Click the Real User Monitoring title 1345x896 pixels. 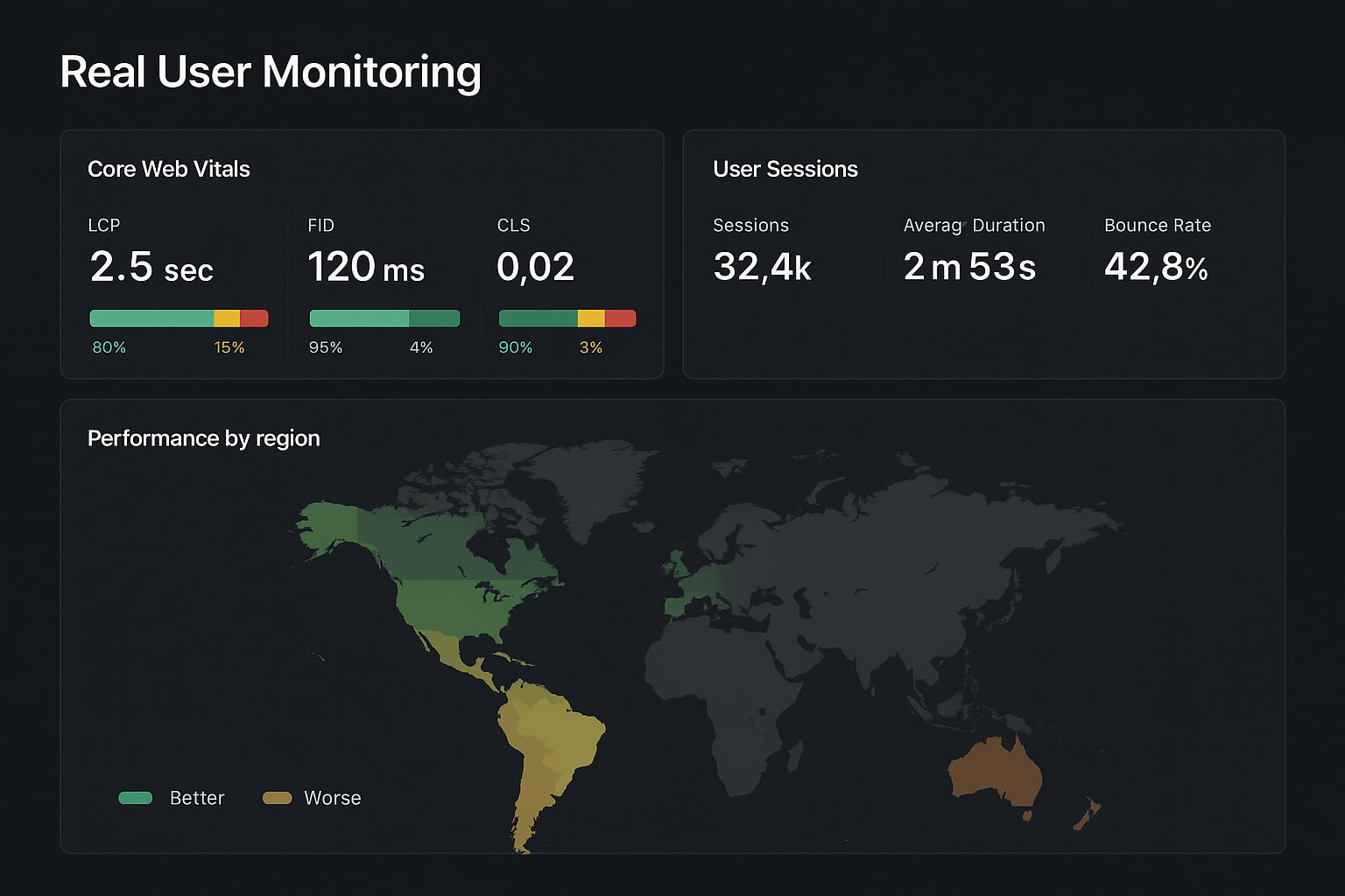point(271,73)
